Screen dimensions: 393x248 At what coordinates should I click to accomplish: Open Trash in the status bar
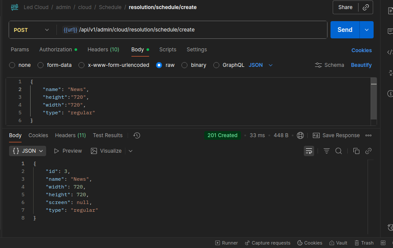(x=364, y=243)
